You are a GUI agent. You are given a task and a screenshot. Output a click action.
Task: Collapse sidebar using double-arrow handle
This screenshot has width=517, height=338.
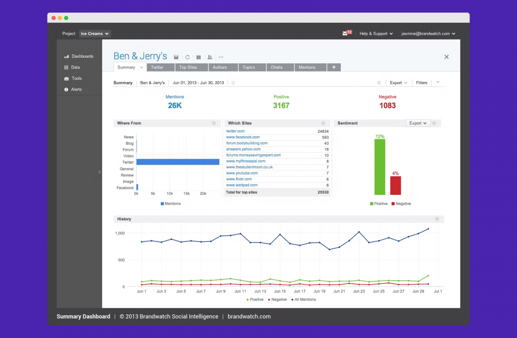(100, 172)
